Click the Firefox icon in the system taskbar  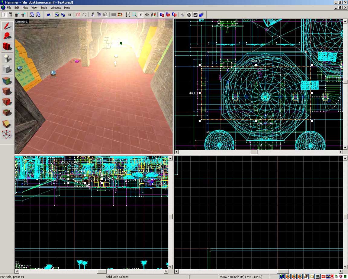click(288, 276)
